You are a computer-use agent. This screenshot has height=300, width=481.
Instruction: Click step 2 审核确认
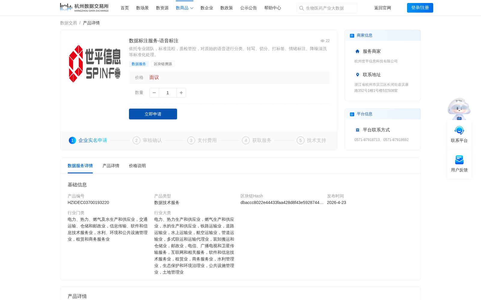pyautogui.click(x=147, y=140)
